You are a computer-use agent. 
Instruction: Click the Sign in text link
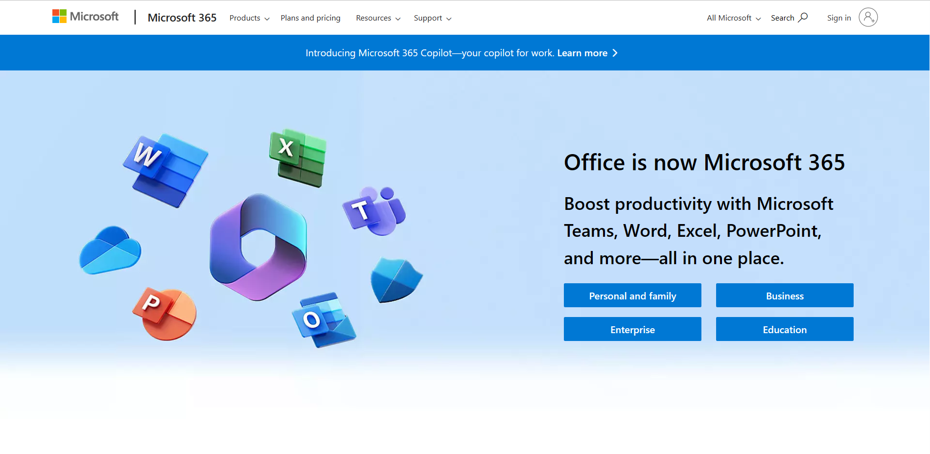(x=839, y=18)
